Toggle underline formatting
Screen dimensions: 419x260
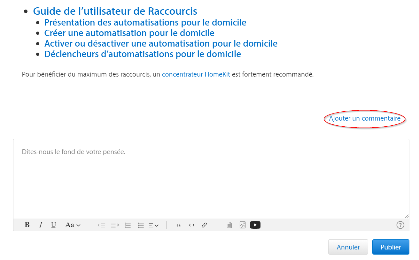(x=53, y=225)
